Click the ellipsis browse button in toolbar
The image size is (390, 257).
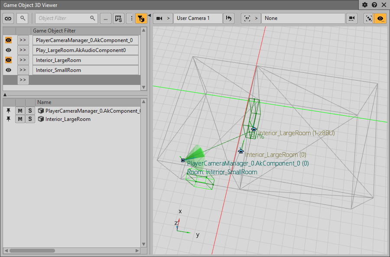(105, 18)
